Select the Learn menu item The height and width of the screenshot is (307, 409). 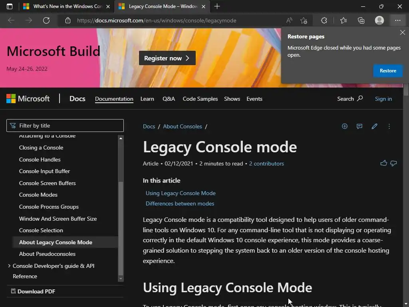tap(147, 99)
